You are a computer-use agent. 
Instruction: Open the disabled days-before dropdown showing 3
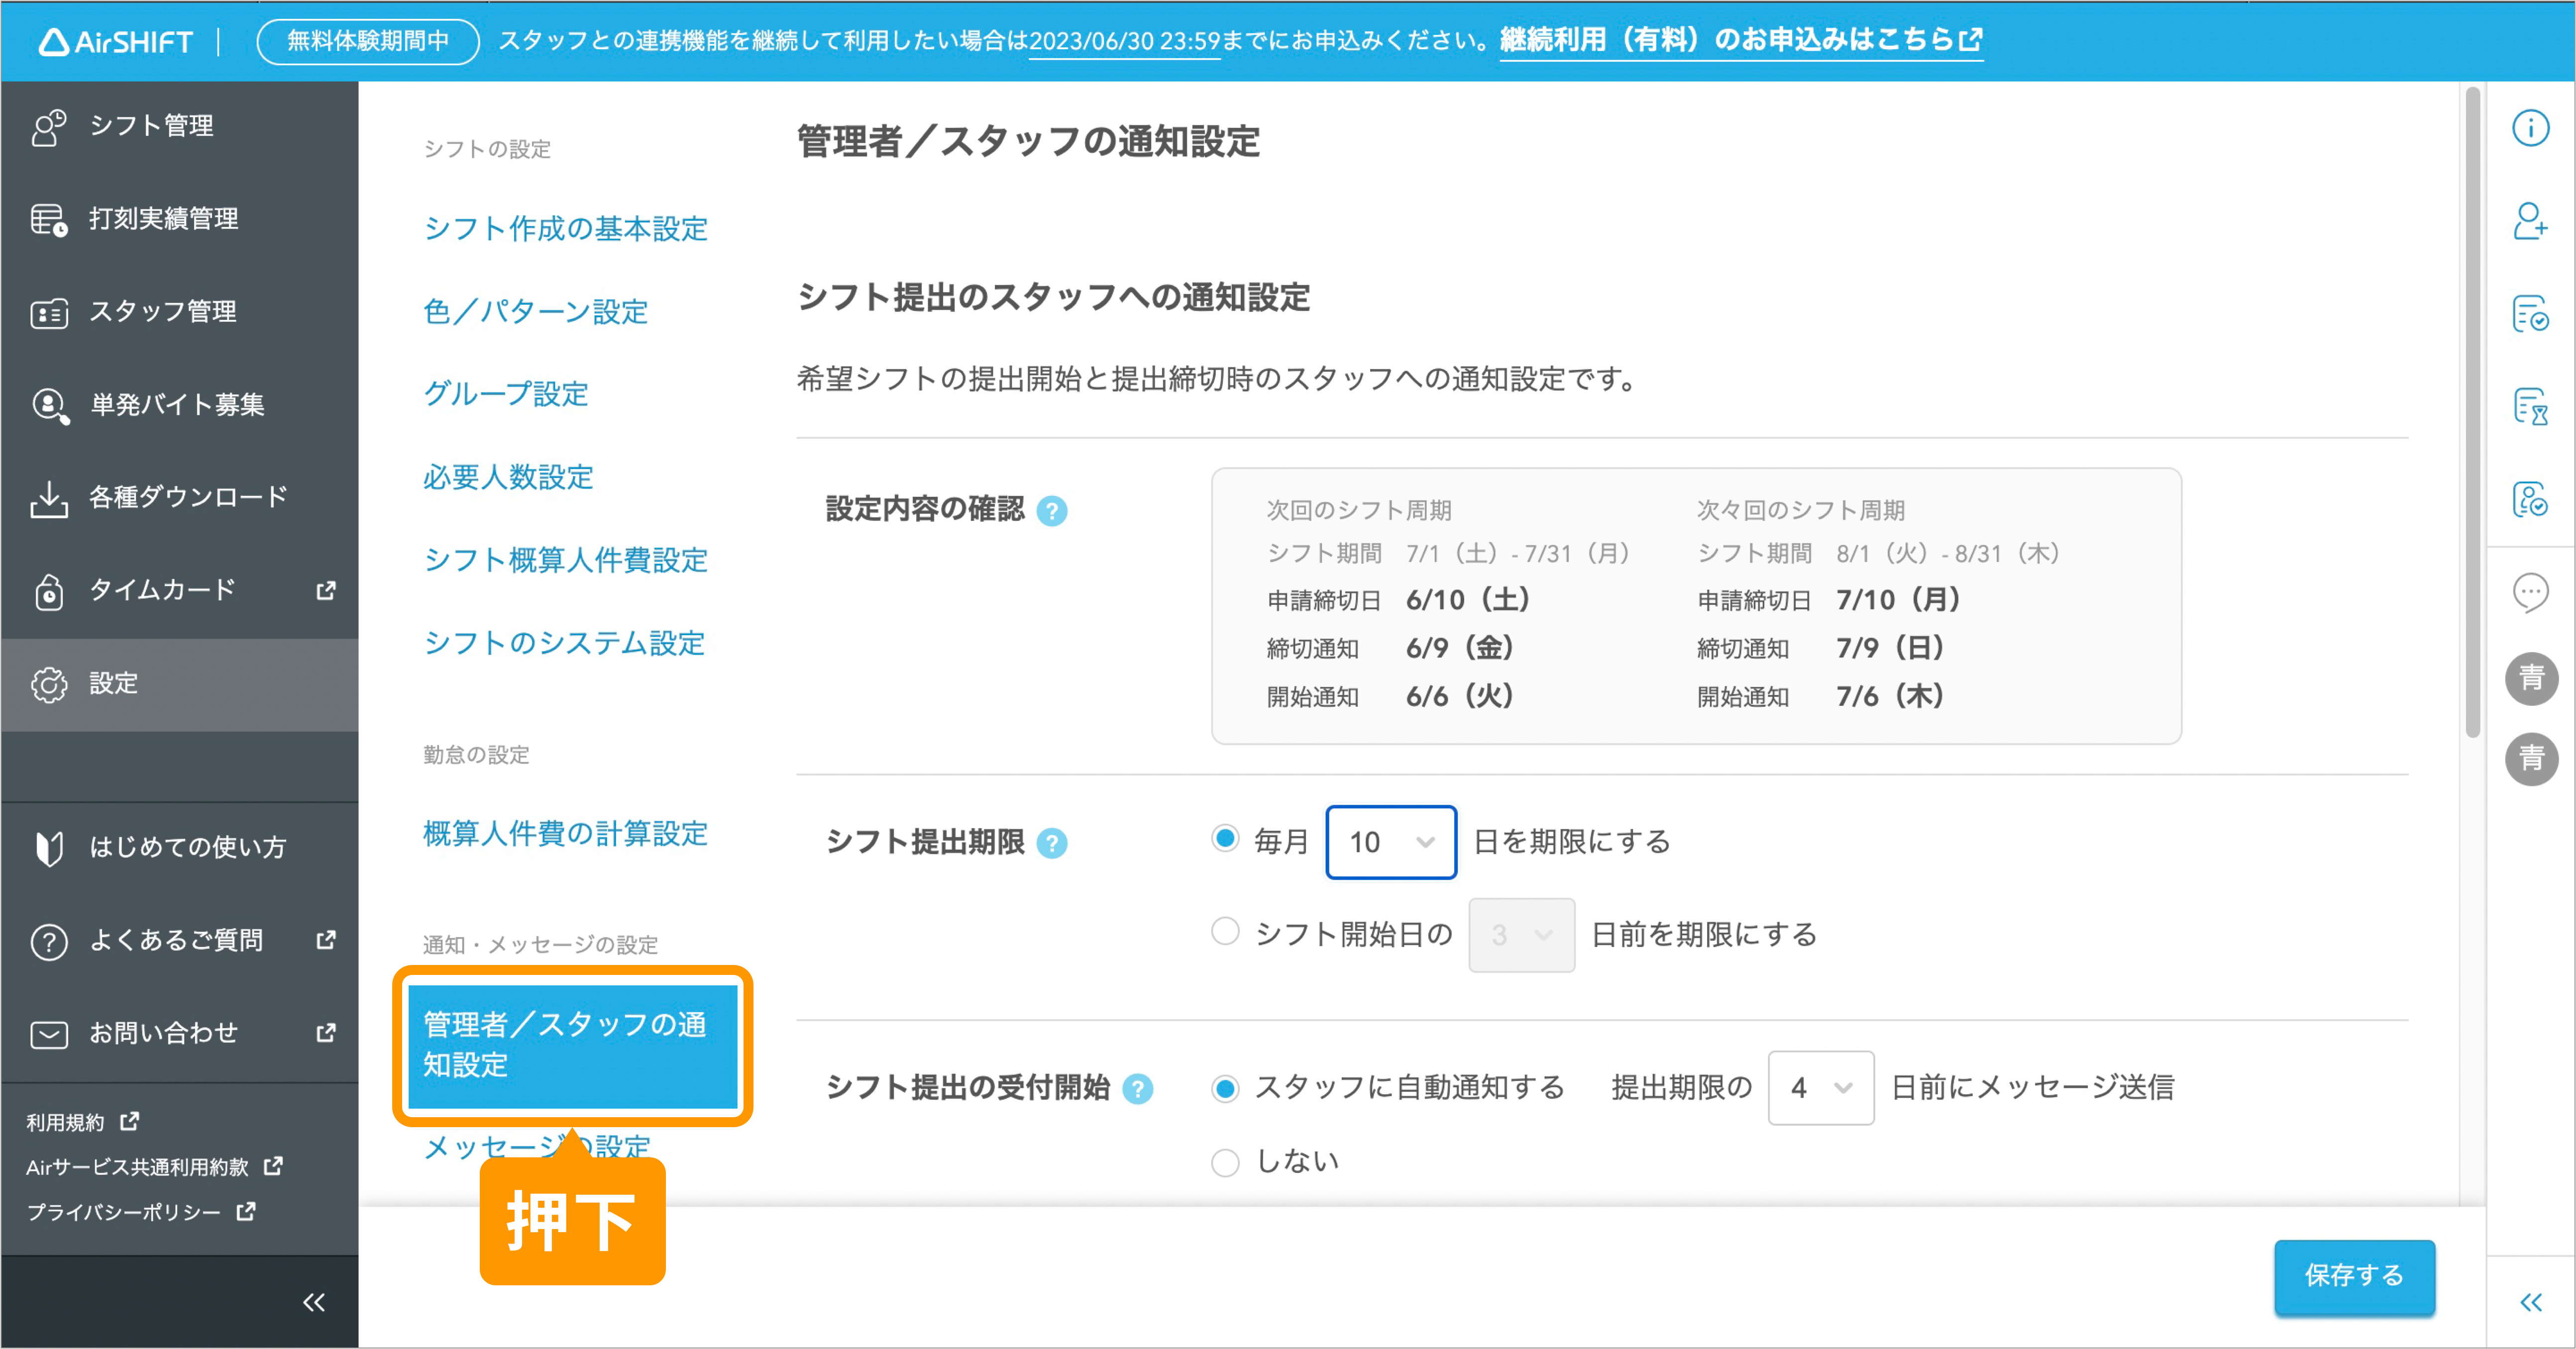[x=1521, y=935]
